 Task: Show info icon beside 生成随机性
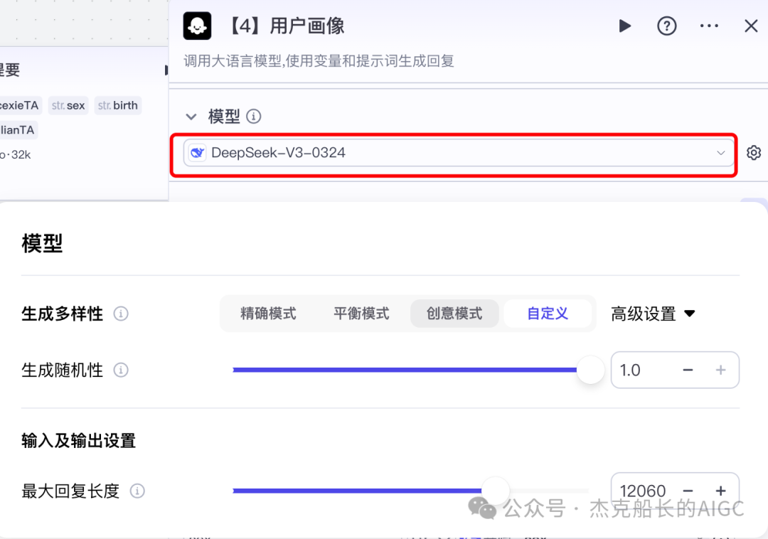click(121, 370)
